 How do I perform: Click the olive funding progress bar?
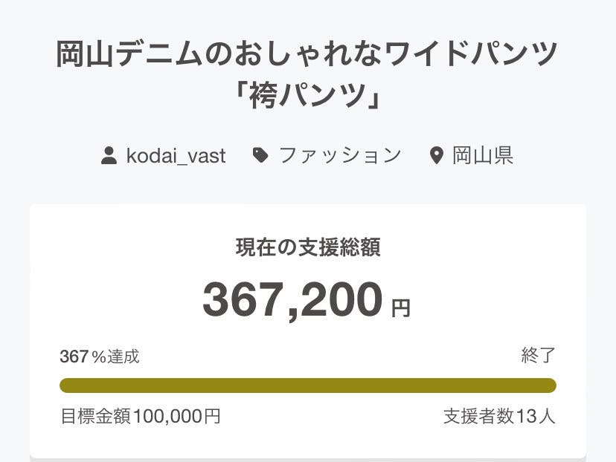coord(307,385)
